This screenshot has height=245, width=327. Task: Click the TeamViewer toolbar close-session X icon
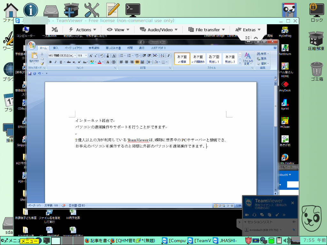pos(55,30)
